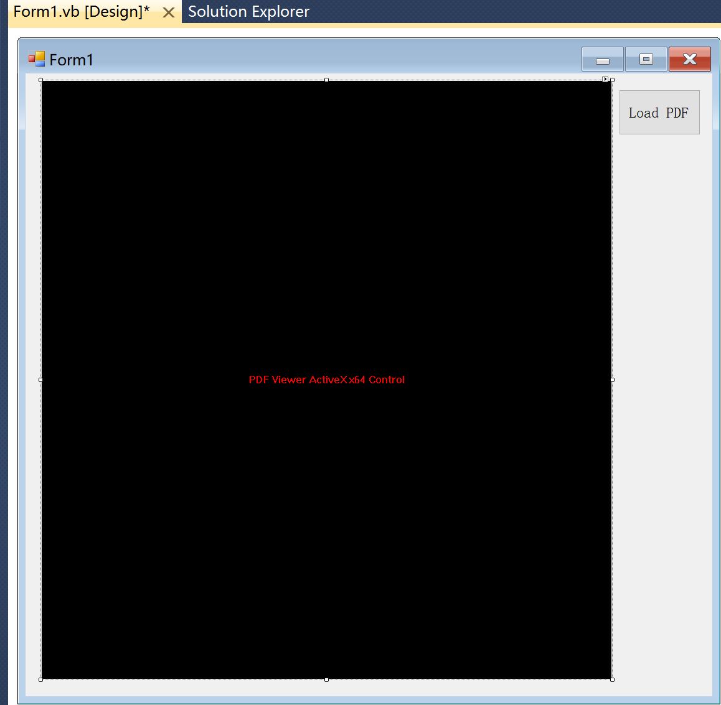Select the Form1 title bar text
The height and width of the screenshot is (705, 721).
point(71,60)
